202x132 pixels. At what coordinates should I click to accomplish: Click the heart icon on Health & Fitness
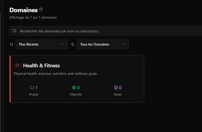point(17,65)
